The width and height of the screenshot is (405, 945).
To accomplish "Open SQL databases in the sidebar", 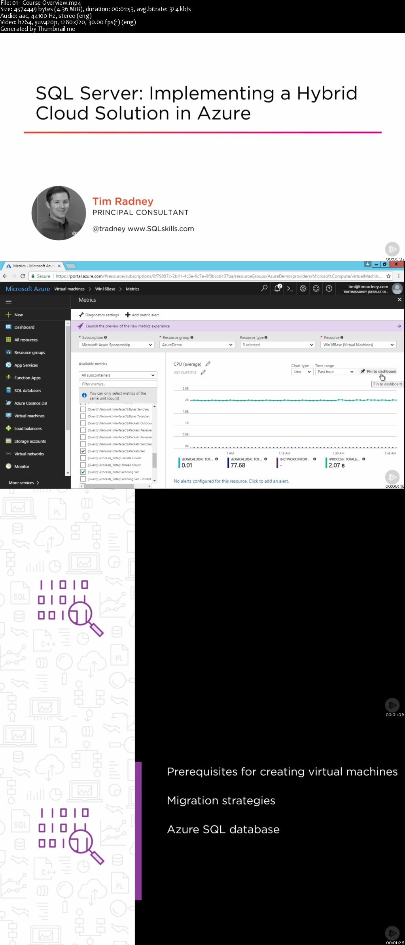I will coord(27,391).
